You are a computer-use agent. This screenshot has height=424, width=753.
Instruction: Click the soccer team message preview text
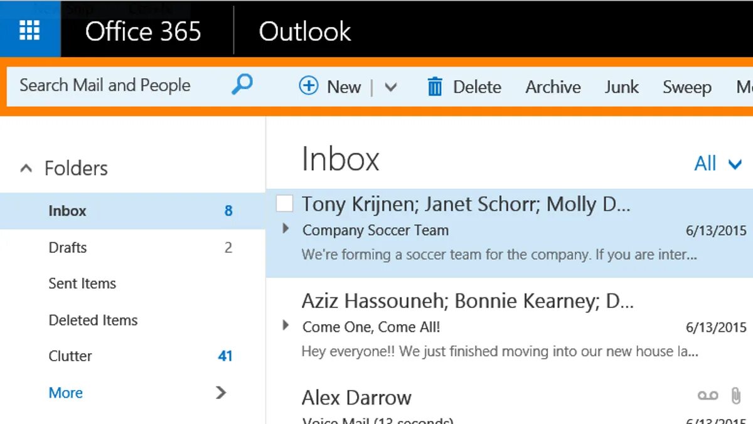tap(499, 255)
